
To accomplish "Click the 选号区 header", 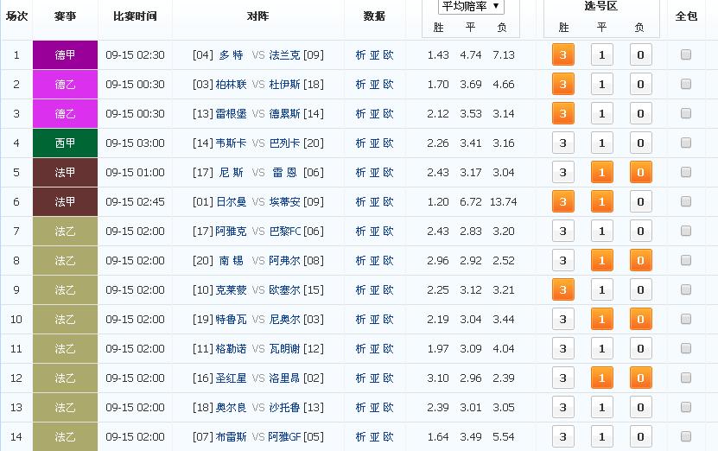I will [x=601, y=6].
